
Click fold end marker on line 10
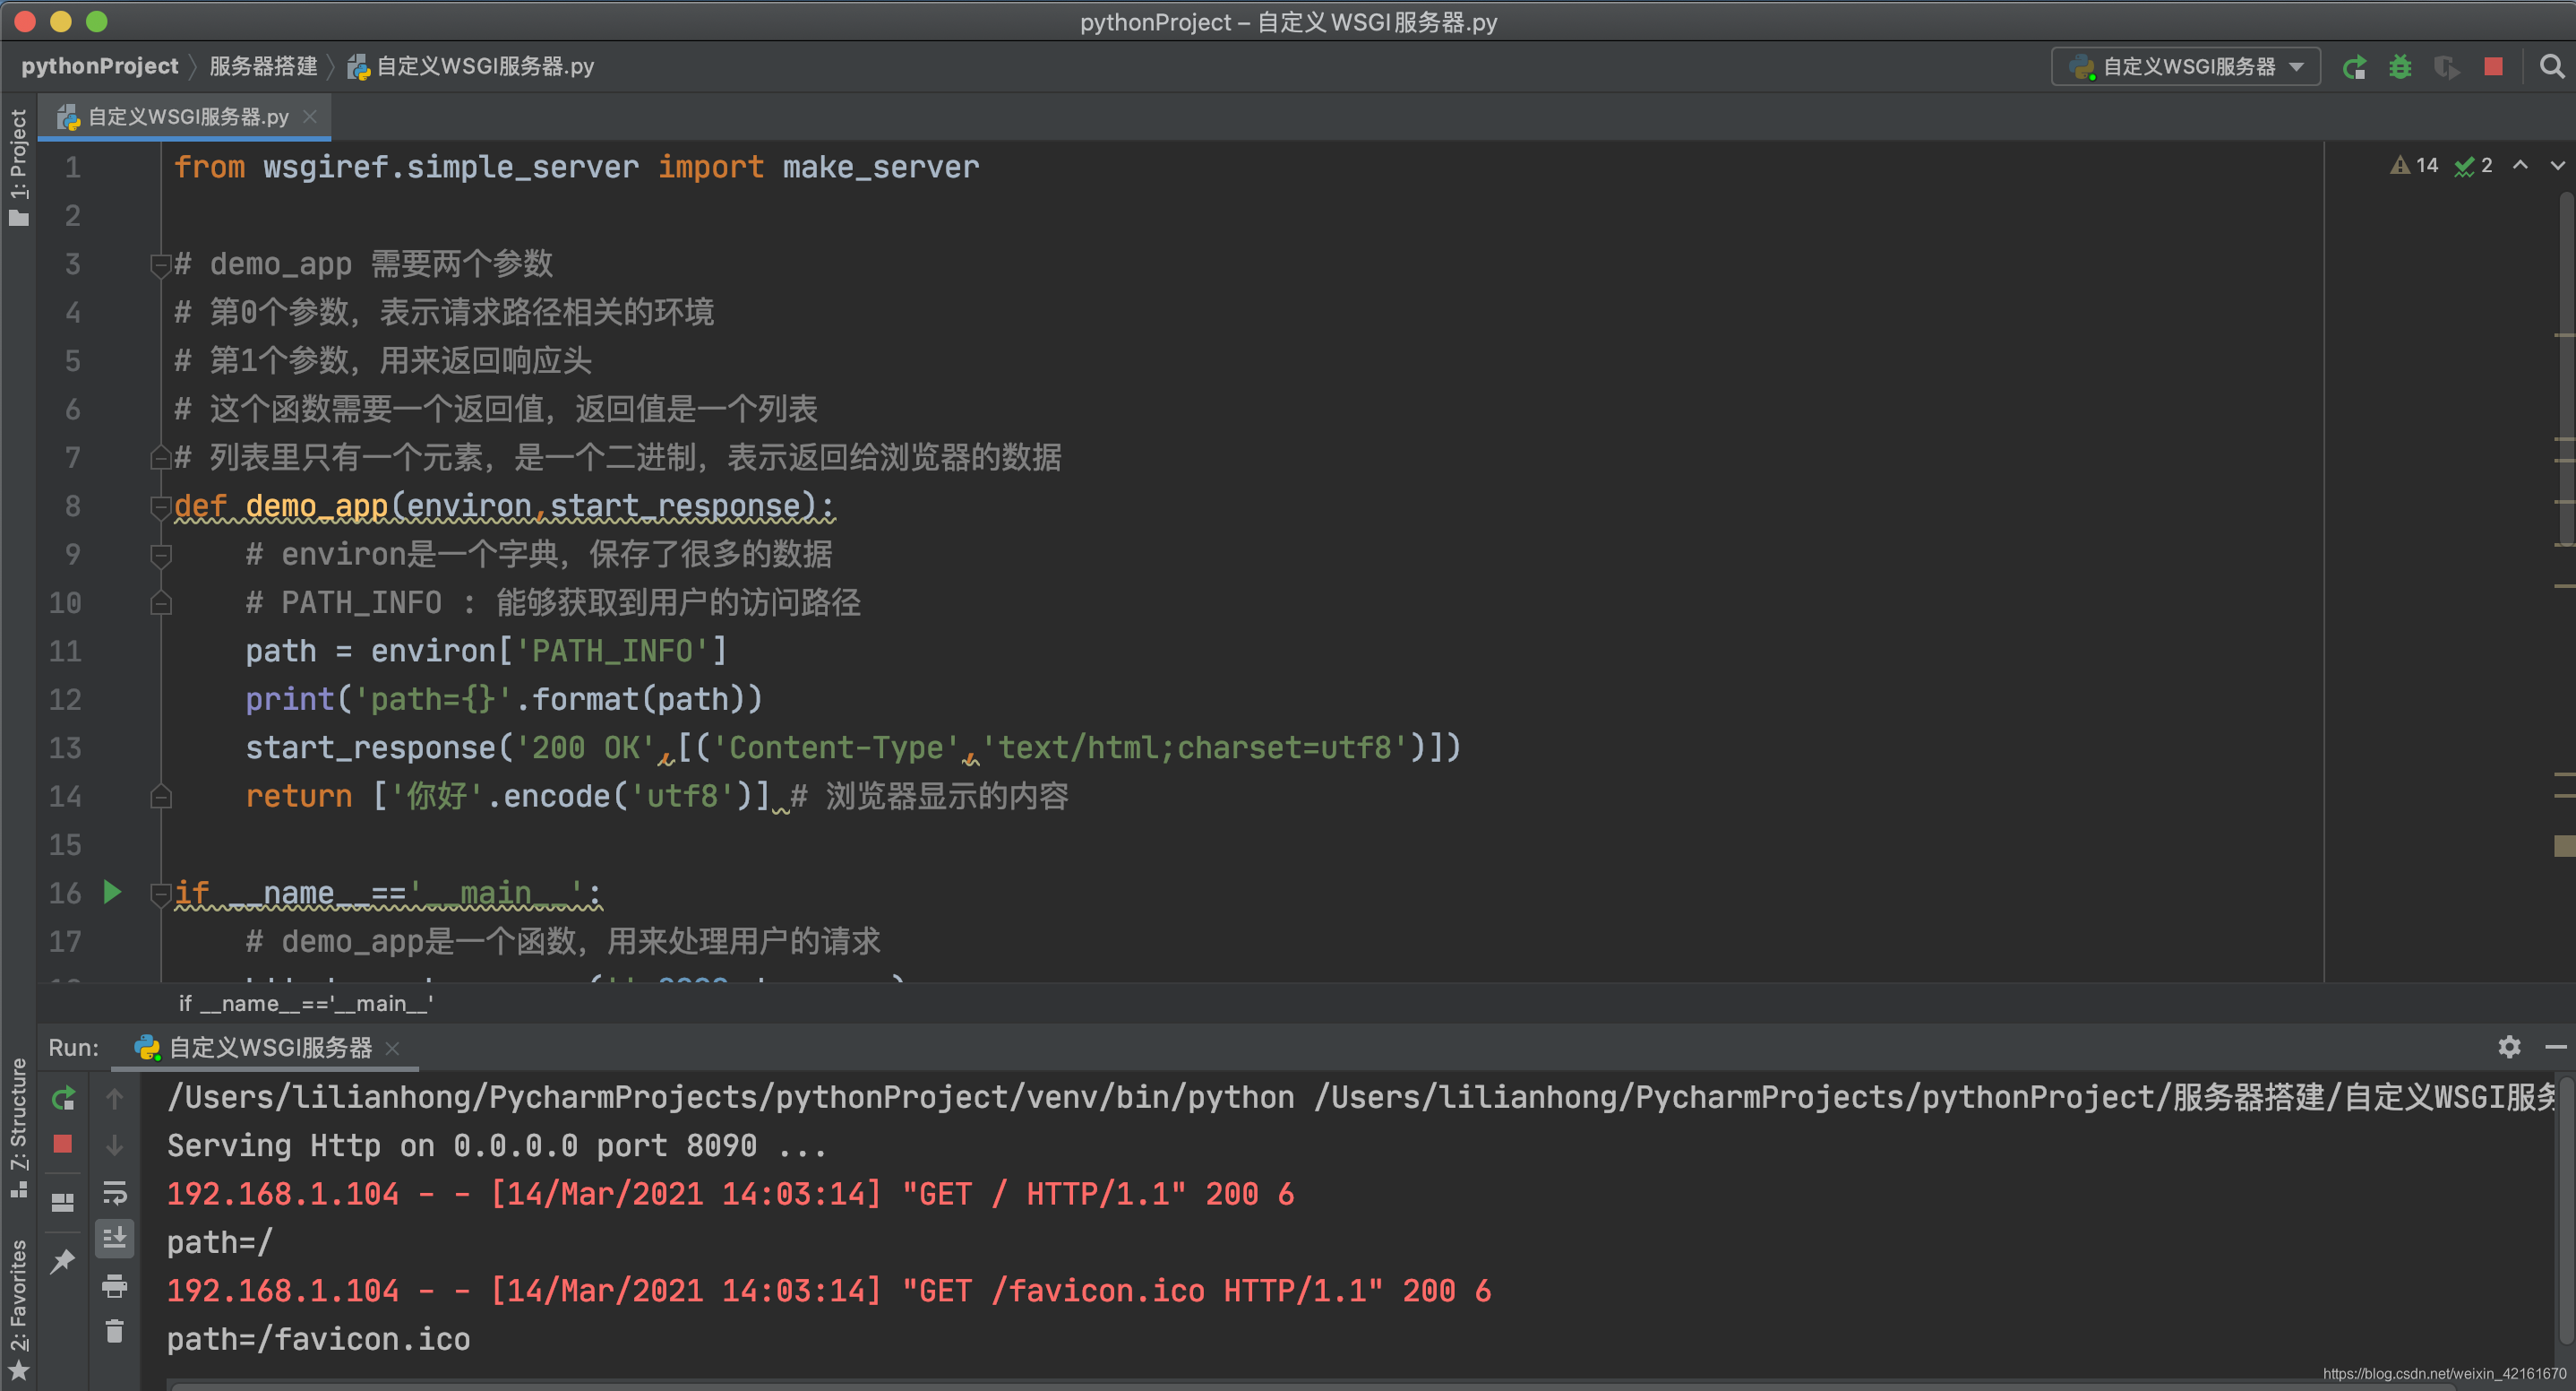tap(160, 602)
